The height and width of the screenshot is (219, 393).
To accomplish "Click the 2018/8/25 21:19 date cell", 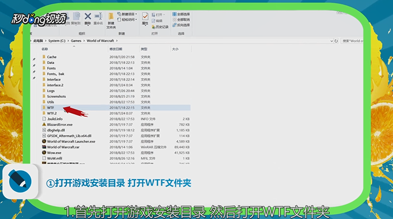I will (x=122, y=96).
